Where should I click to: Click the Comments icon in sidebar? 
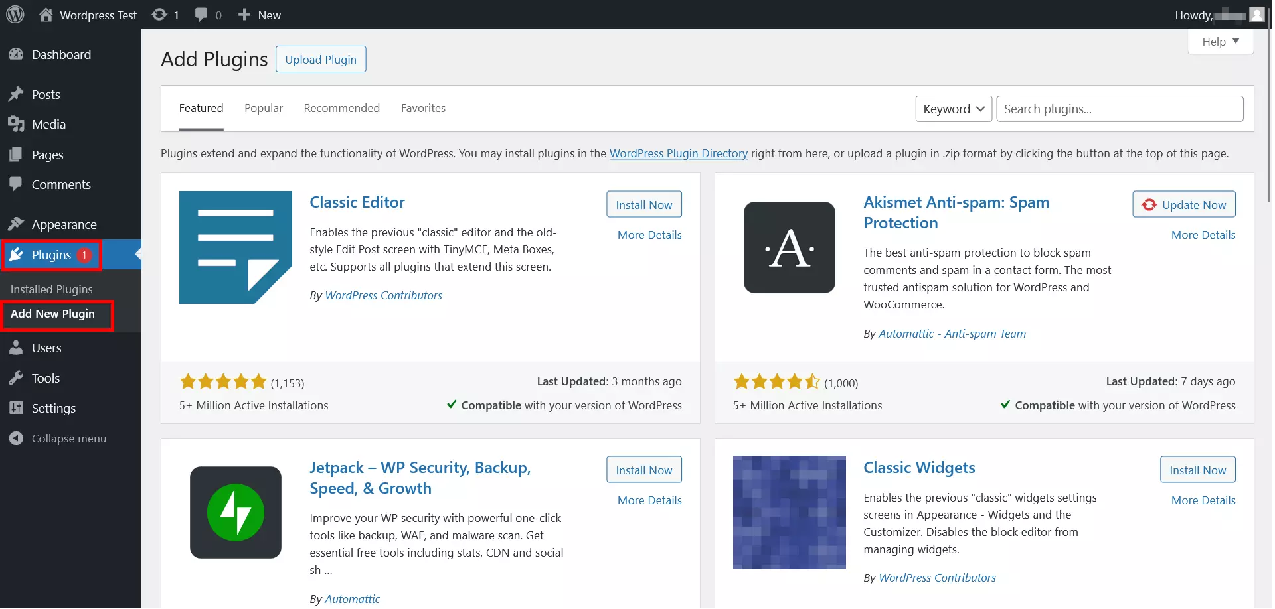click(x=16, y=184)
